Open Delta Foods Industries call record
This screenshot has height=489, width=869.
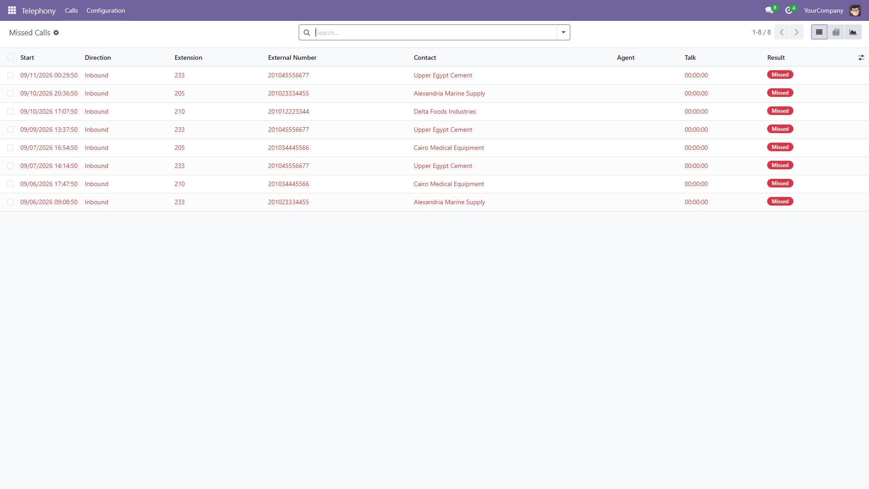click(x=434, y=111)
